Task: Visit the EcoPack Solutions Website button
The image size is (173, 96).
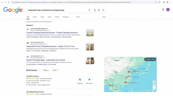Action: [80, 81]
